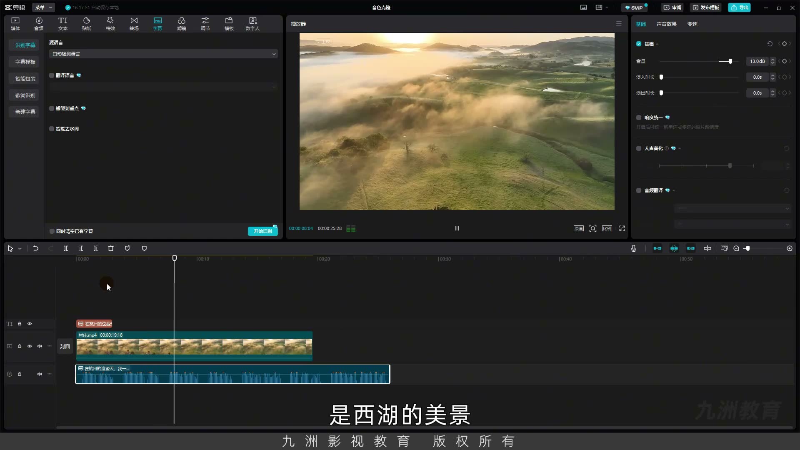Open the layout dropdown arrow in title bar
Screen dimensions: 800x450
pos(607,7)
